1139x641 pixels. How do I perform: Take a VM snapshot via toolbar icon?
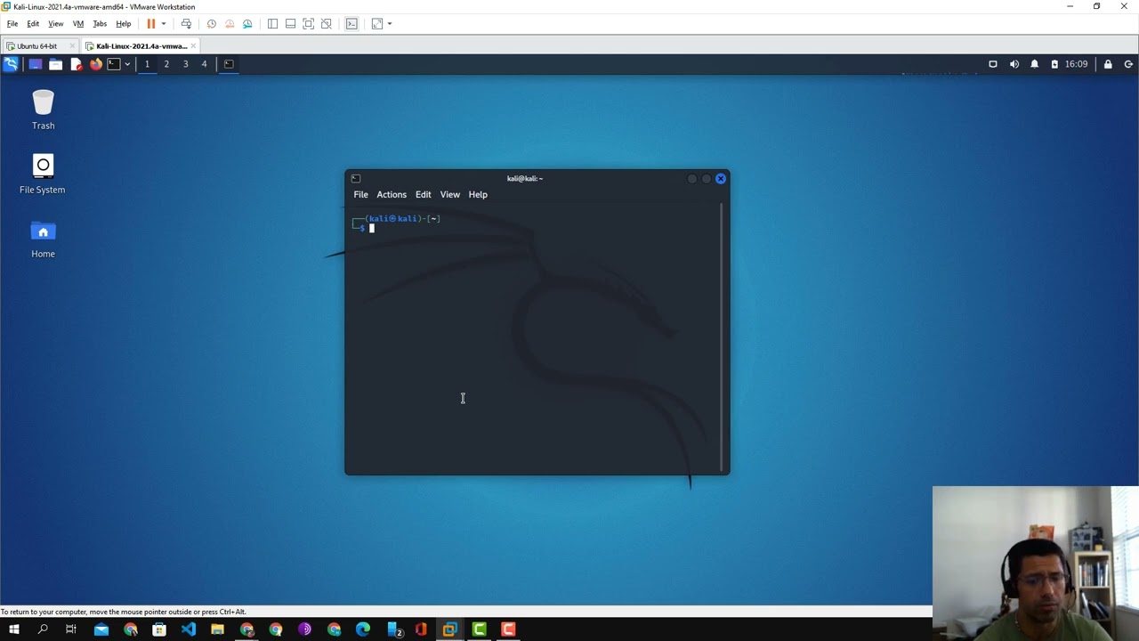point(211,24)
